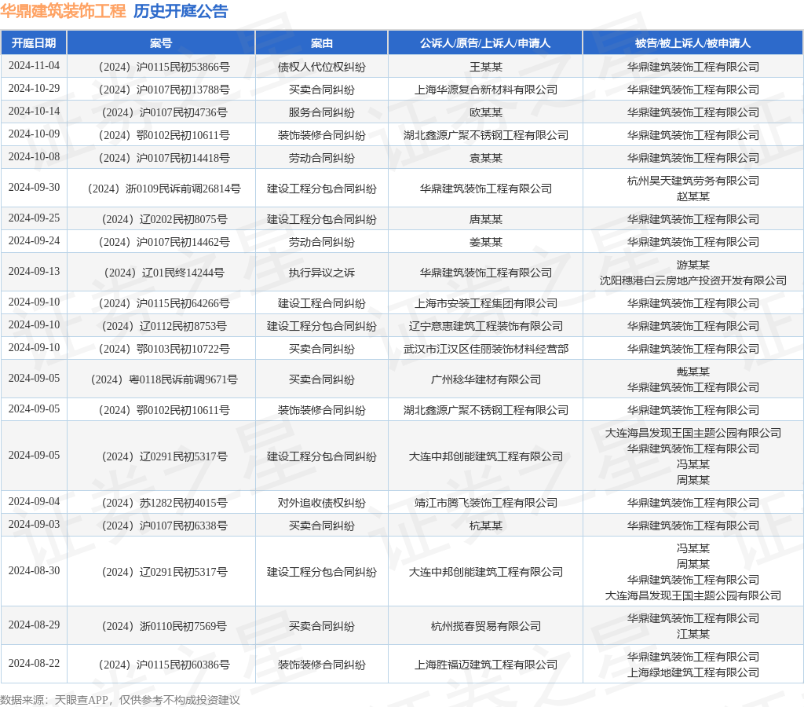Click defendant 杭州昊天建筑劳务有限公司
This screenshot has width=804, height=707.
[x=693, y=181]
